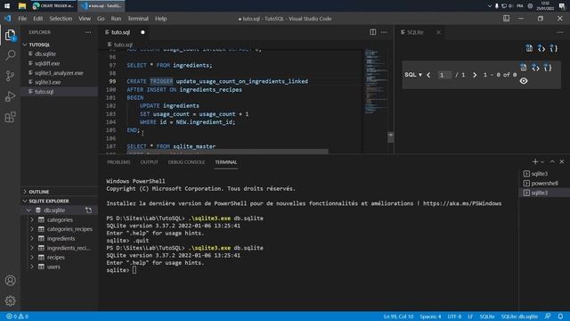This screenshot has width=570, height=321.
Task: Expand the categories table
Action: pos(32,220)
